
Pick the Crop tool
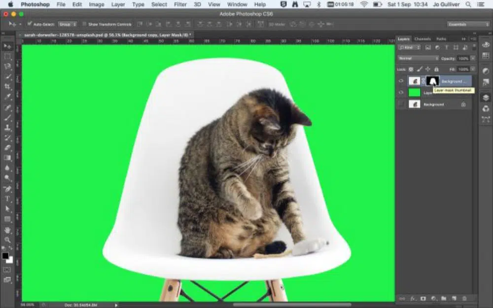7,87
